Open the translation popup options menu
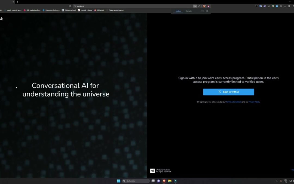The height and width of the screenshot is (184, 294). [203, 11]
